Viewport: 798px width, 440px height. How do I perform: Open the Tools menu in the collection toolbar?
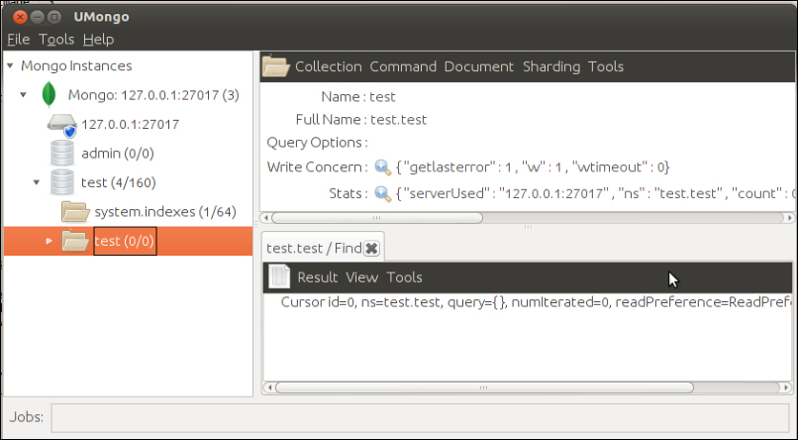click(x=606, y=66)
